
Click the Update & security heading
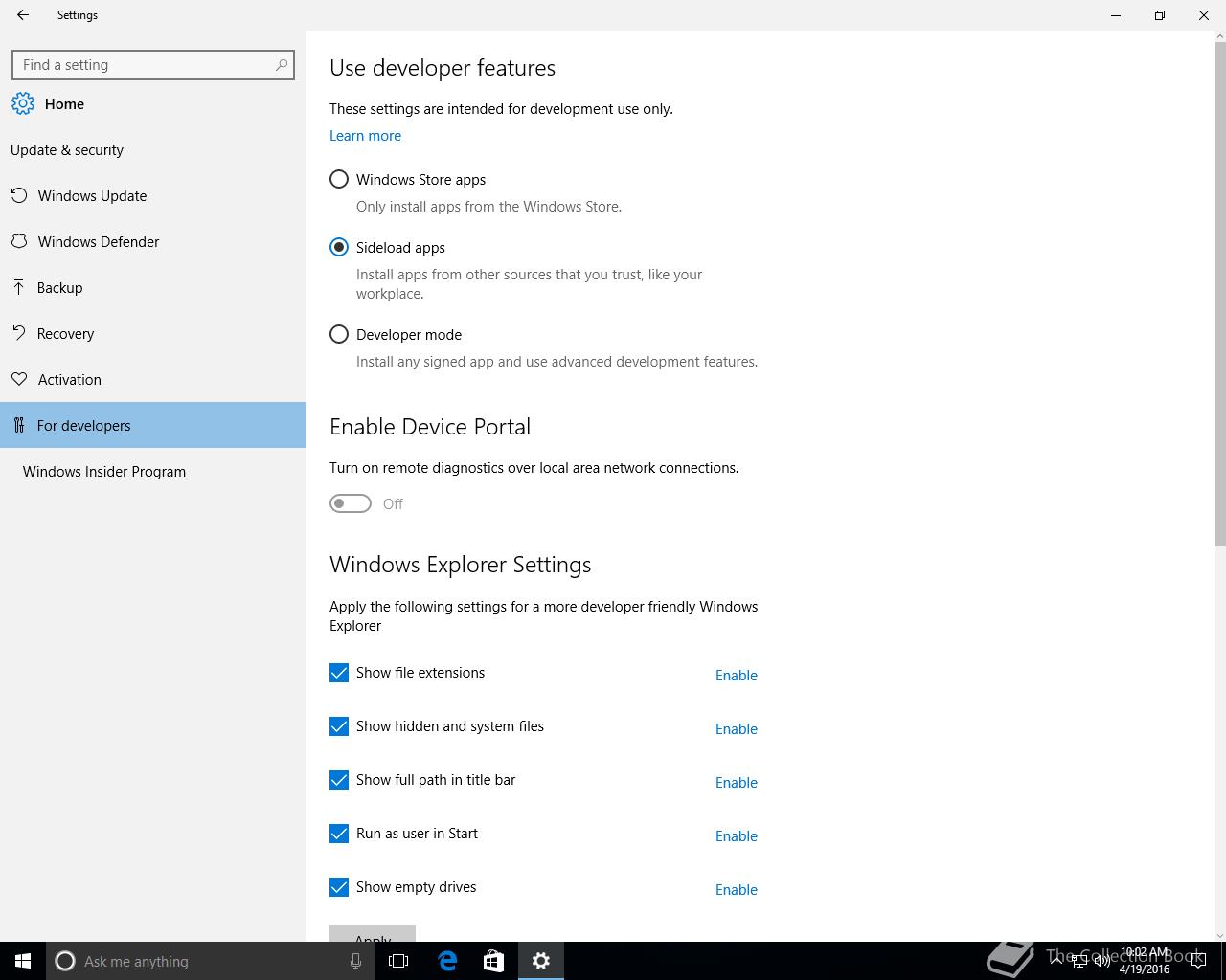pos(67,150)
